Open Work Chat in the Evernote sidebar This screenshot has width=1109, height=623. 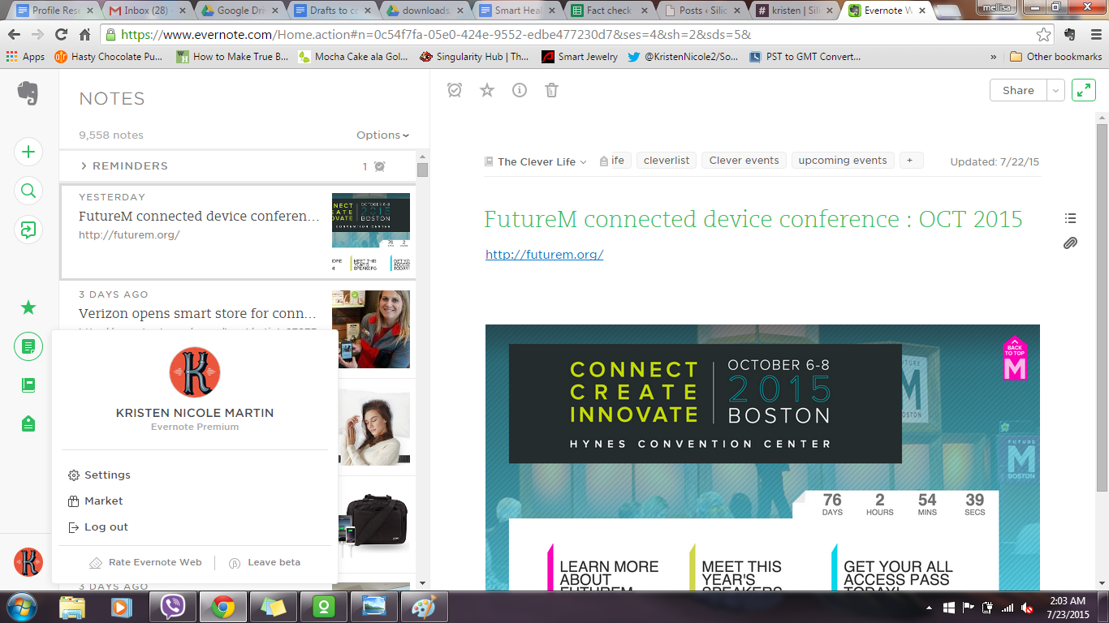click(28, 230)
